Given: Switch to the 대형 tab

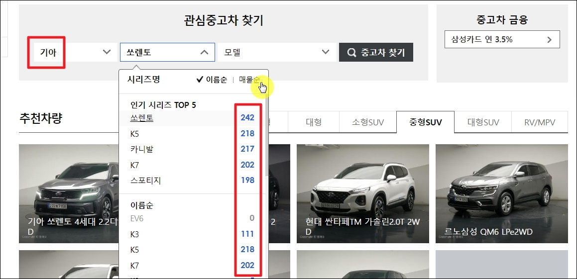Looking at the screenshot, I should pos(313,122).
